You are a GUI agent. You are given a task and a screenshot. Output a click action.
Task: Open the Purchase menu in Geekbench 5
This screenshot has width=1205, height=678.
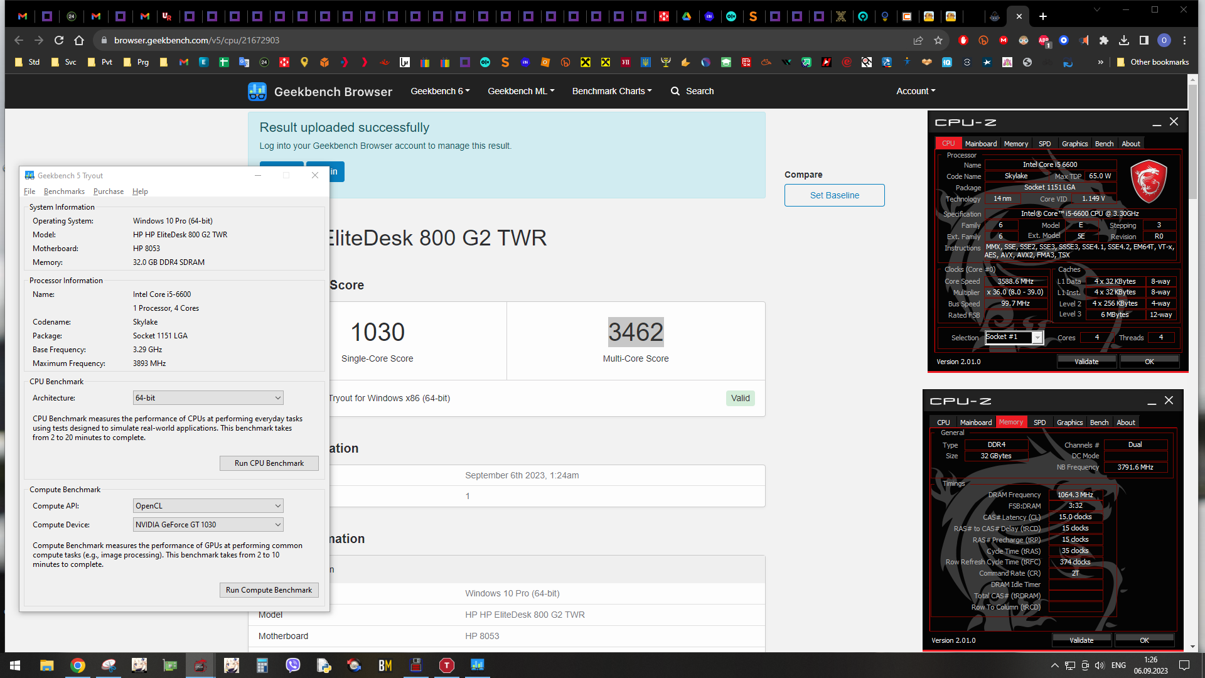109,191
